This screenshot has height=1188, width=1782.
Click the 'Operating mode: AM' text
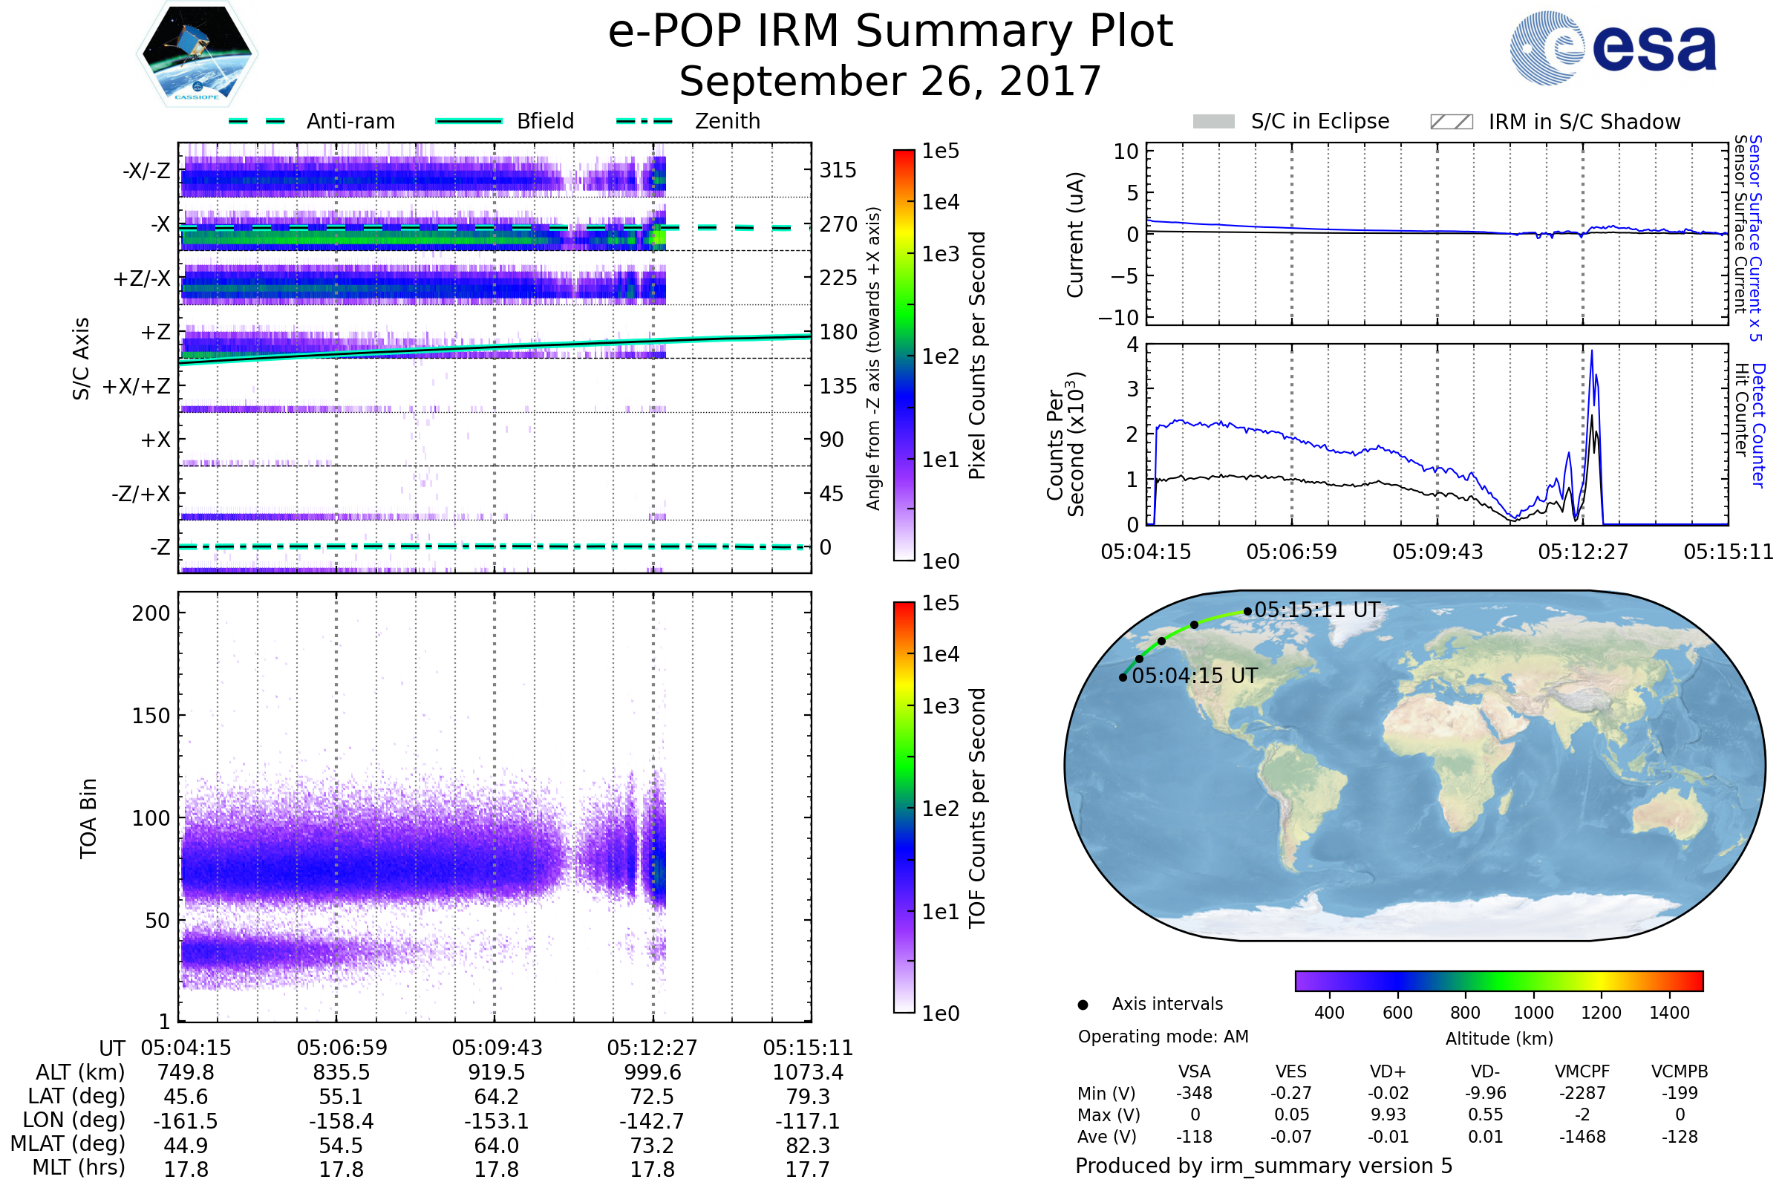(x=1163, y=1037)
